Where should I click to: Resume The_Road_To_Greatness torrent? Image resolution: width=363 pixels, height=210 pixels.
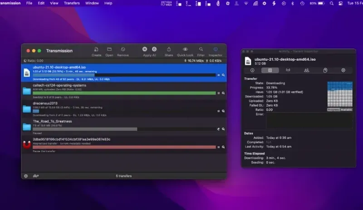click(x=219, y=129)
